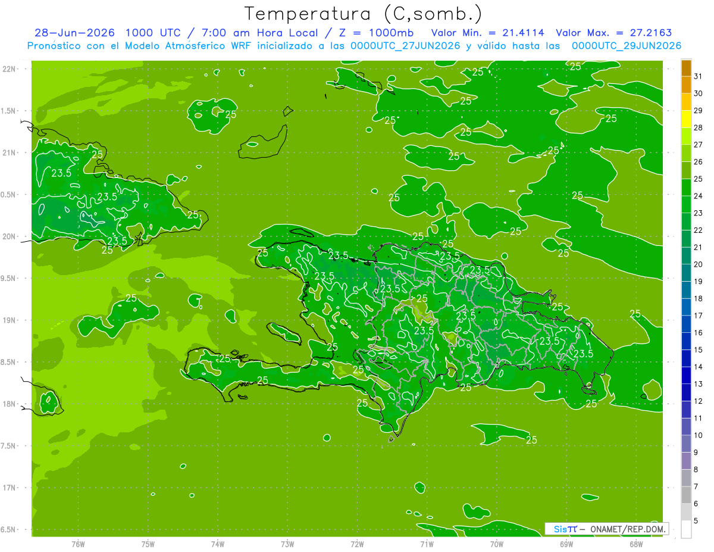Click the 'Z = 1000mb' level text
Screen dimensions: 714x552
(x=376, y=33)
